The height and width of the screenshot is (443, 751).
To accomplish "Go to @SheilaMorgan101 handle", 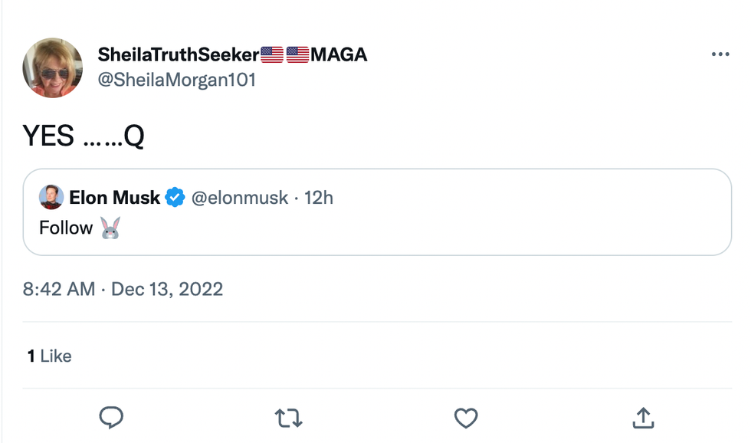I will [x=176, y=79].
